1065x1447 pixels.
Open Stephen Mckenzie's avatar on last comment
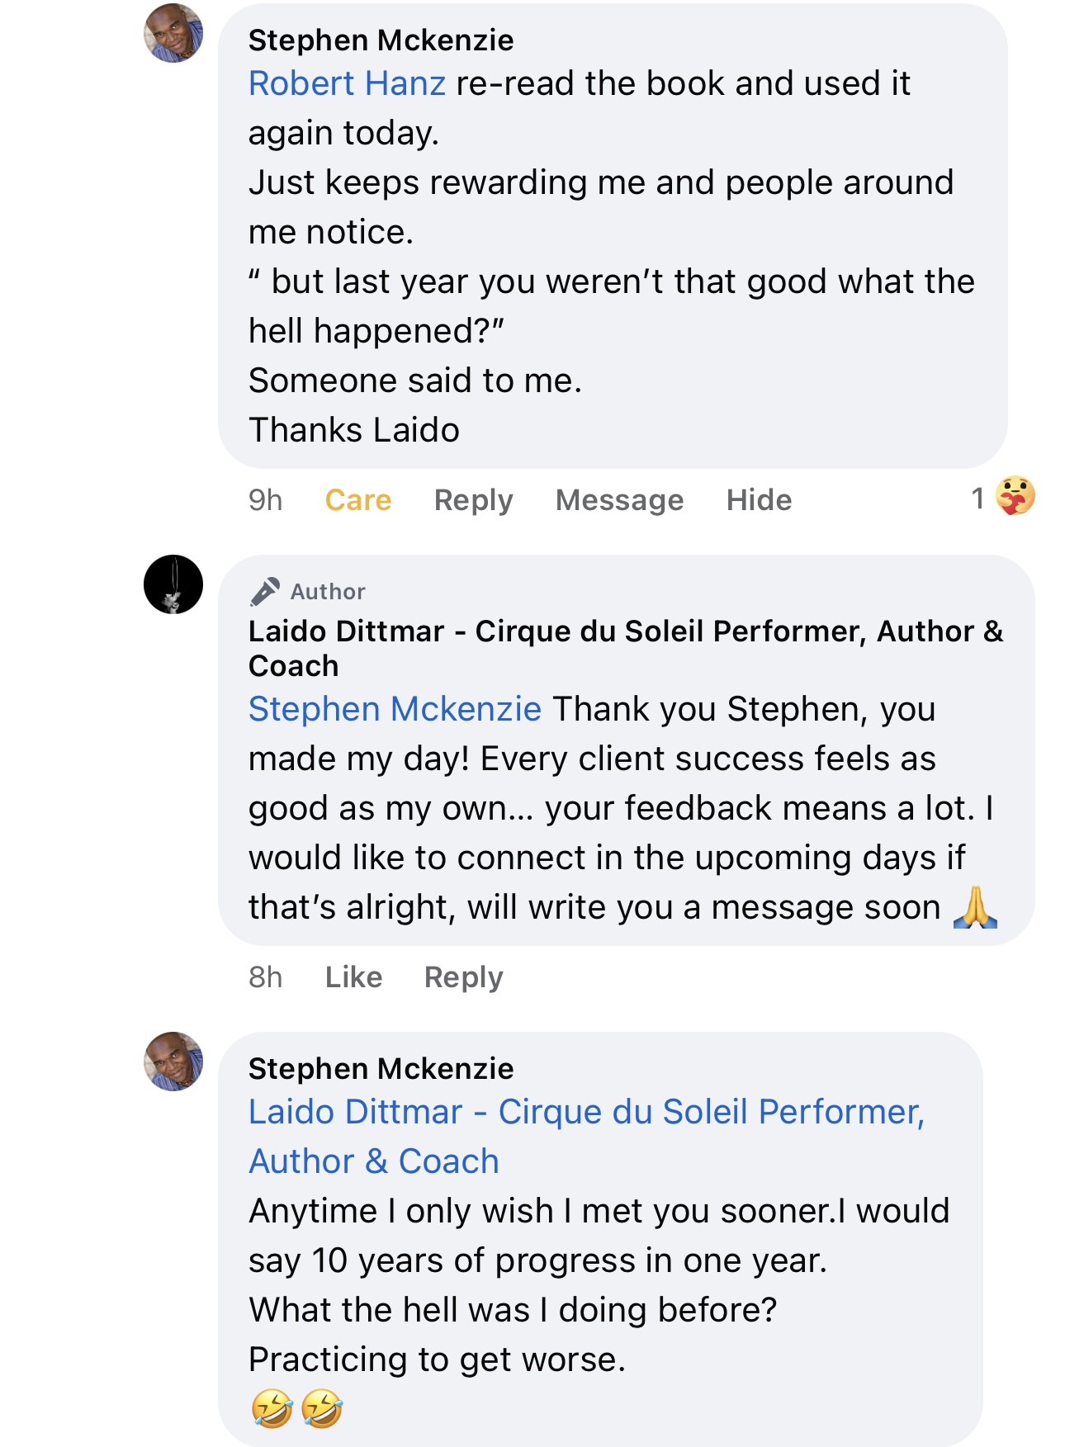click(173, 1062)
